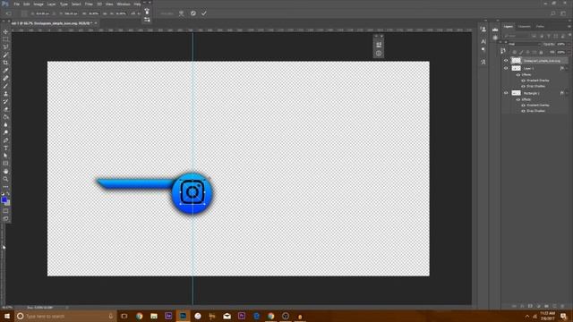
Task: Toggle Rectangle 1 Effects visibility
Action: click(518, 99)
